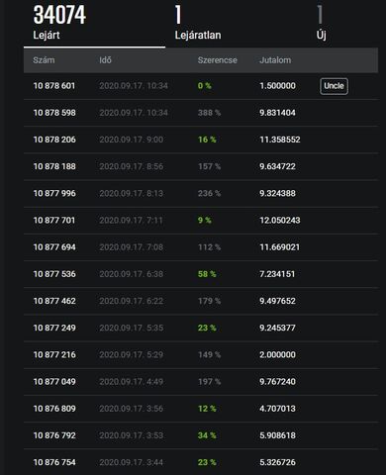Open block number 10 878 598
Viewport: 386px width, 475px height.
(54, 113)
